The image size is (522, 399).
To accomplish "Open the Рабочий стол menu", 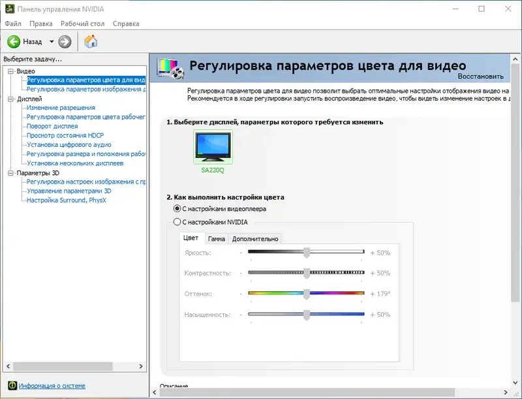I will click(83, 24).
